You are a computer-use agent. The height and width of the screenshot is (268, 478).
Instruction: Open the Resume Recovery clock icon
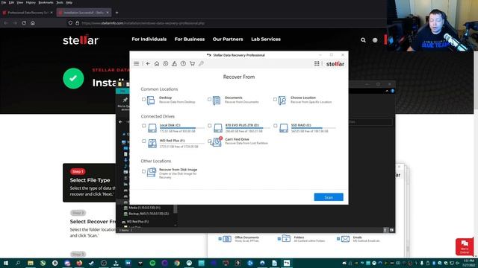(166, 63)
